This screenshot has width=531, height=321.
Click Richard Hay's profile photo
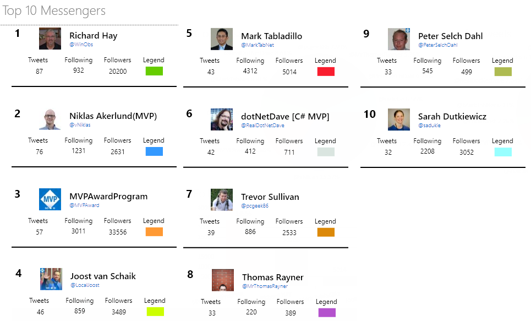[50, 39]
